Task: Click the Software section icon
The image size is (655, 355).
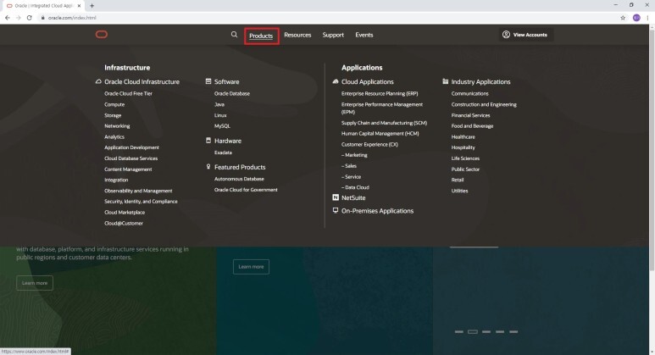Action: 208,81
